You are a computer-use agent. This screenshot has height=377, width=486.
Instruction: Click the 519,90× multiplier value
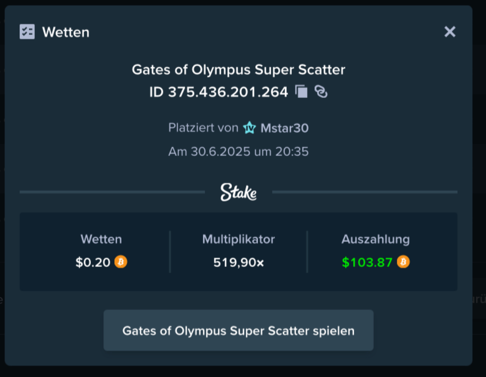(239, 263)
